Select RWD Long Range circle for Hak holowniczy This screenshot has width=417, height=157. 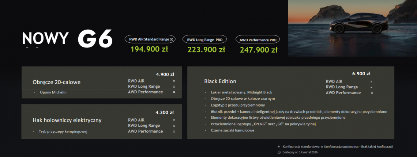174,126
